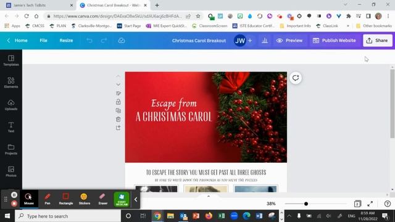This screenshot has width=395, height=222.
Task: Click the cloud save status icon
Action: click(x=122, y=41)
